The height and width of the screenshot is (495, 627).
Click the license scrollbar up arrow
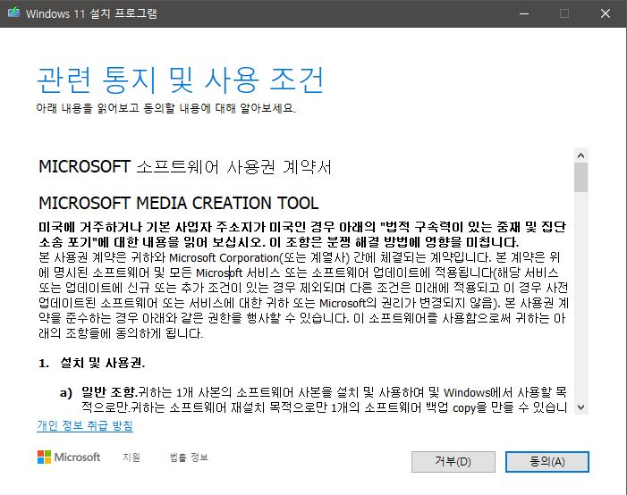(x=581, y=155)
